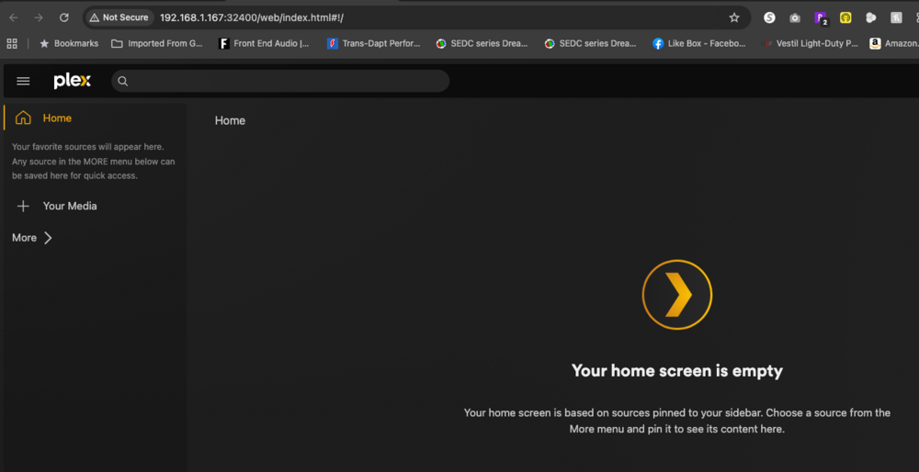Screen dimensions: 919x472
Task: Click the Plex logo
Action: click(x=72, y=81)
